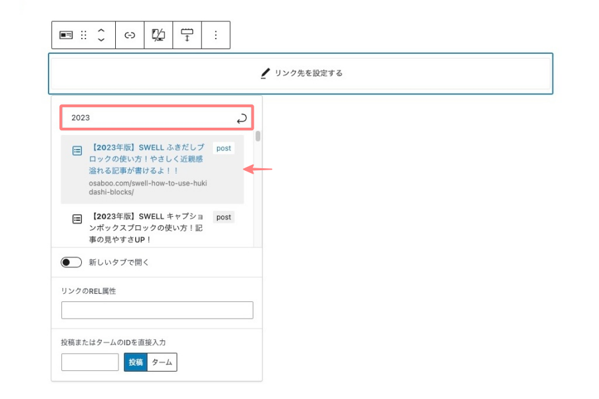599x399 pixels.
Task: Click the pencil icon beside リンク先を設定する
Action: (266, 73)
